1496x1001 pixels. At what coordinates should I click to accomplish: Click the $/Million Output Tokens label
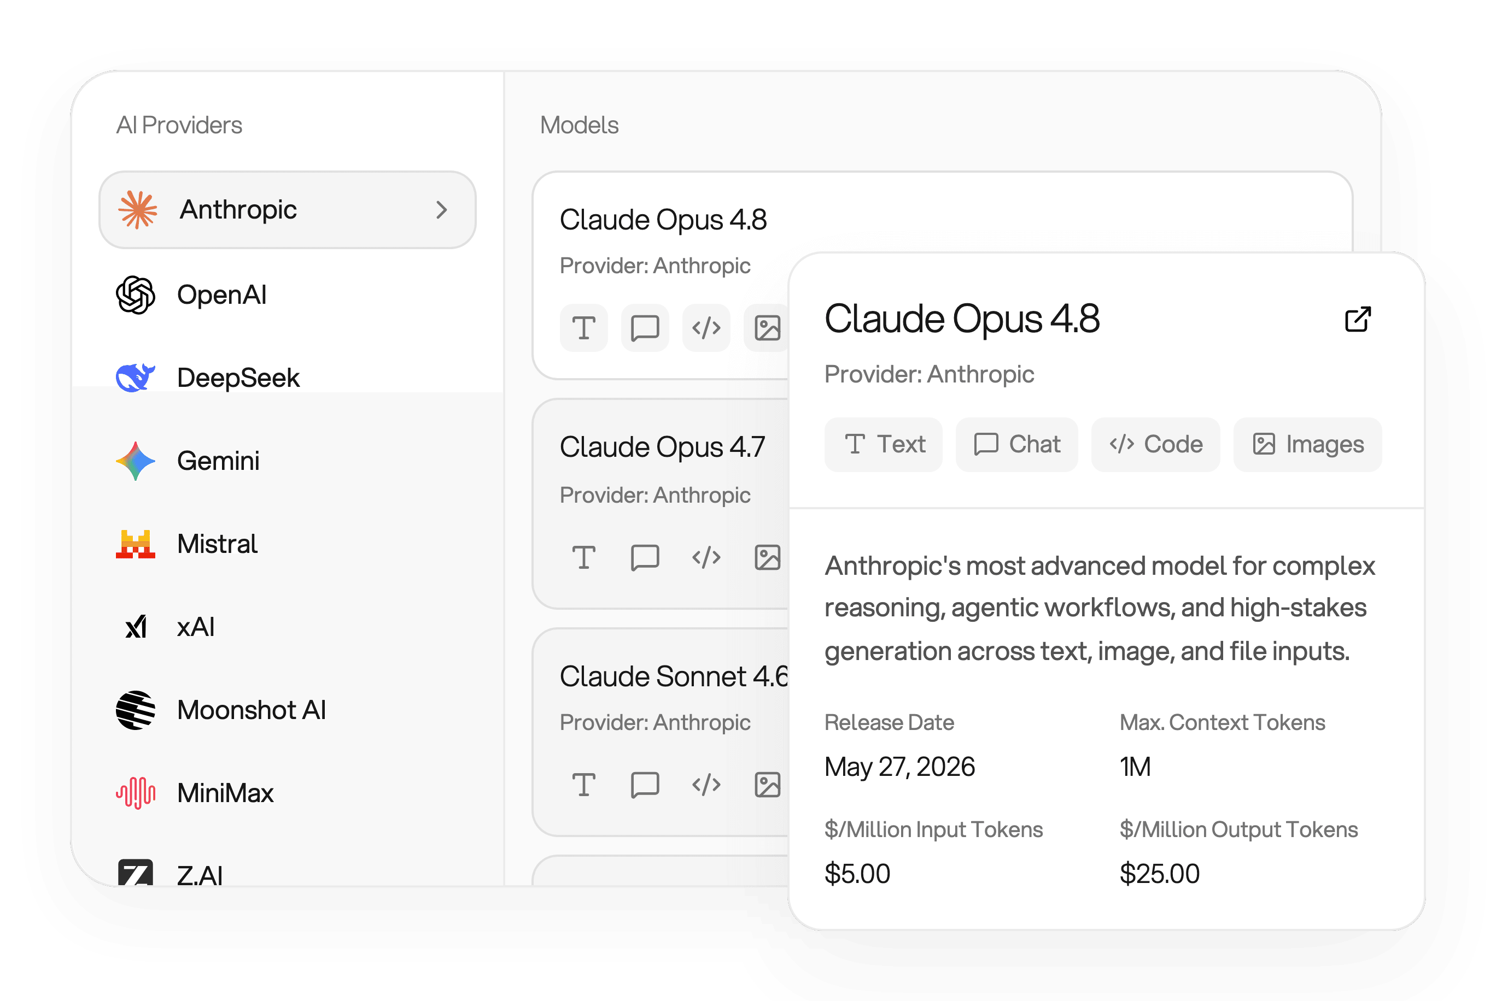coord(1238,830)
